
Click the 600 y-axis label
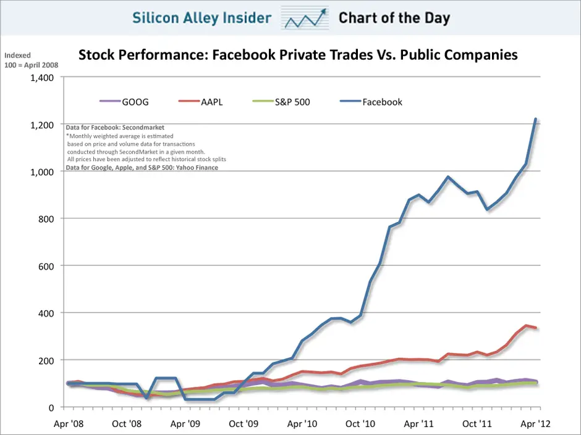(46, 267)
